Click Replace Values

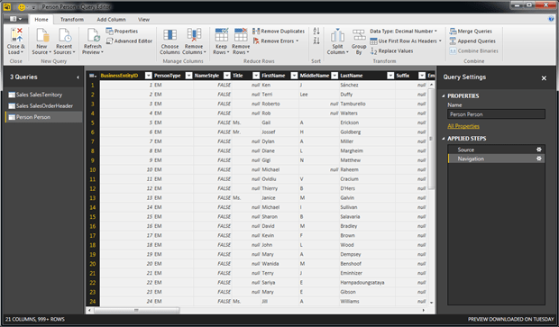391,51
